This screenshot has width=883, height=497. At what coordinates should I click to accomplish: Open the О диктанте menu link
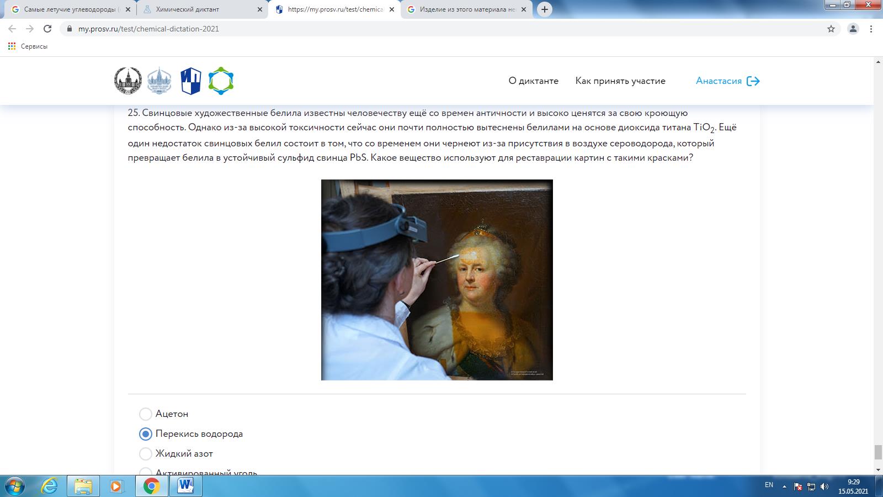[x=533, y=81]
